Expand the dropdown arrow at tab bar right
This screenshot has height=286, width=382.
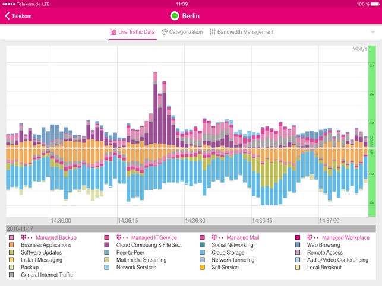[372, 32]
